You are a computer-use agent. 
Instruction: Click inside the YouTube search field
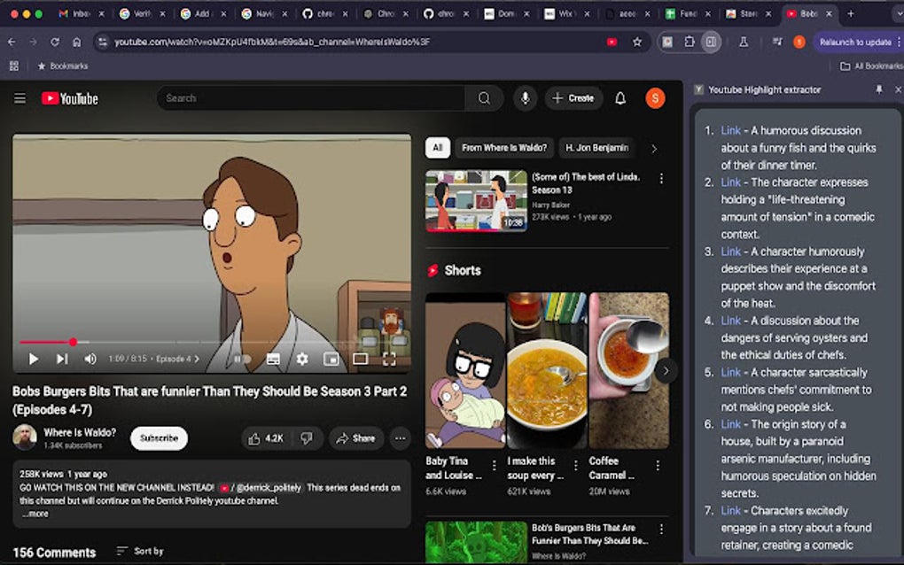point(310,98)
